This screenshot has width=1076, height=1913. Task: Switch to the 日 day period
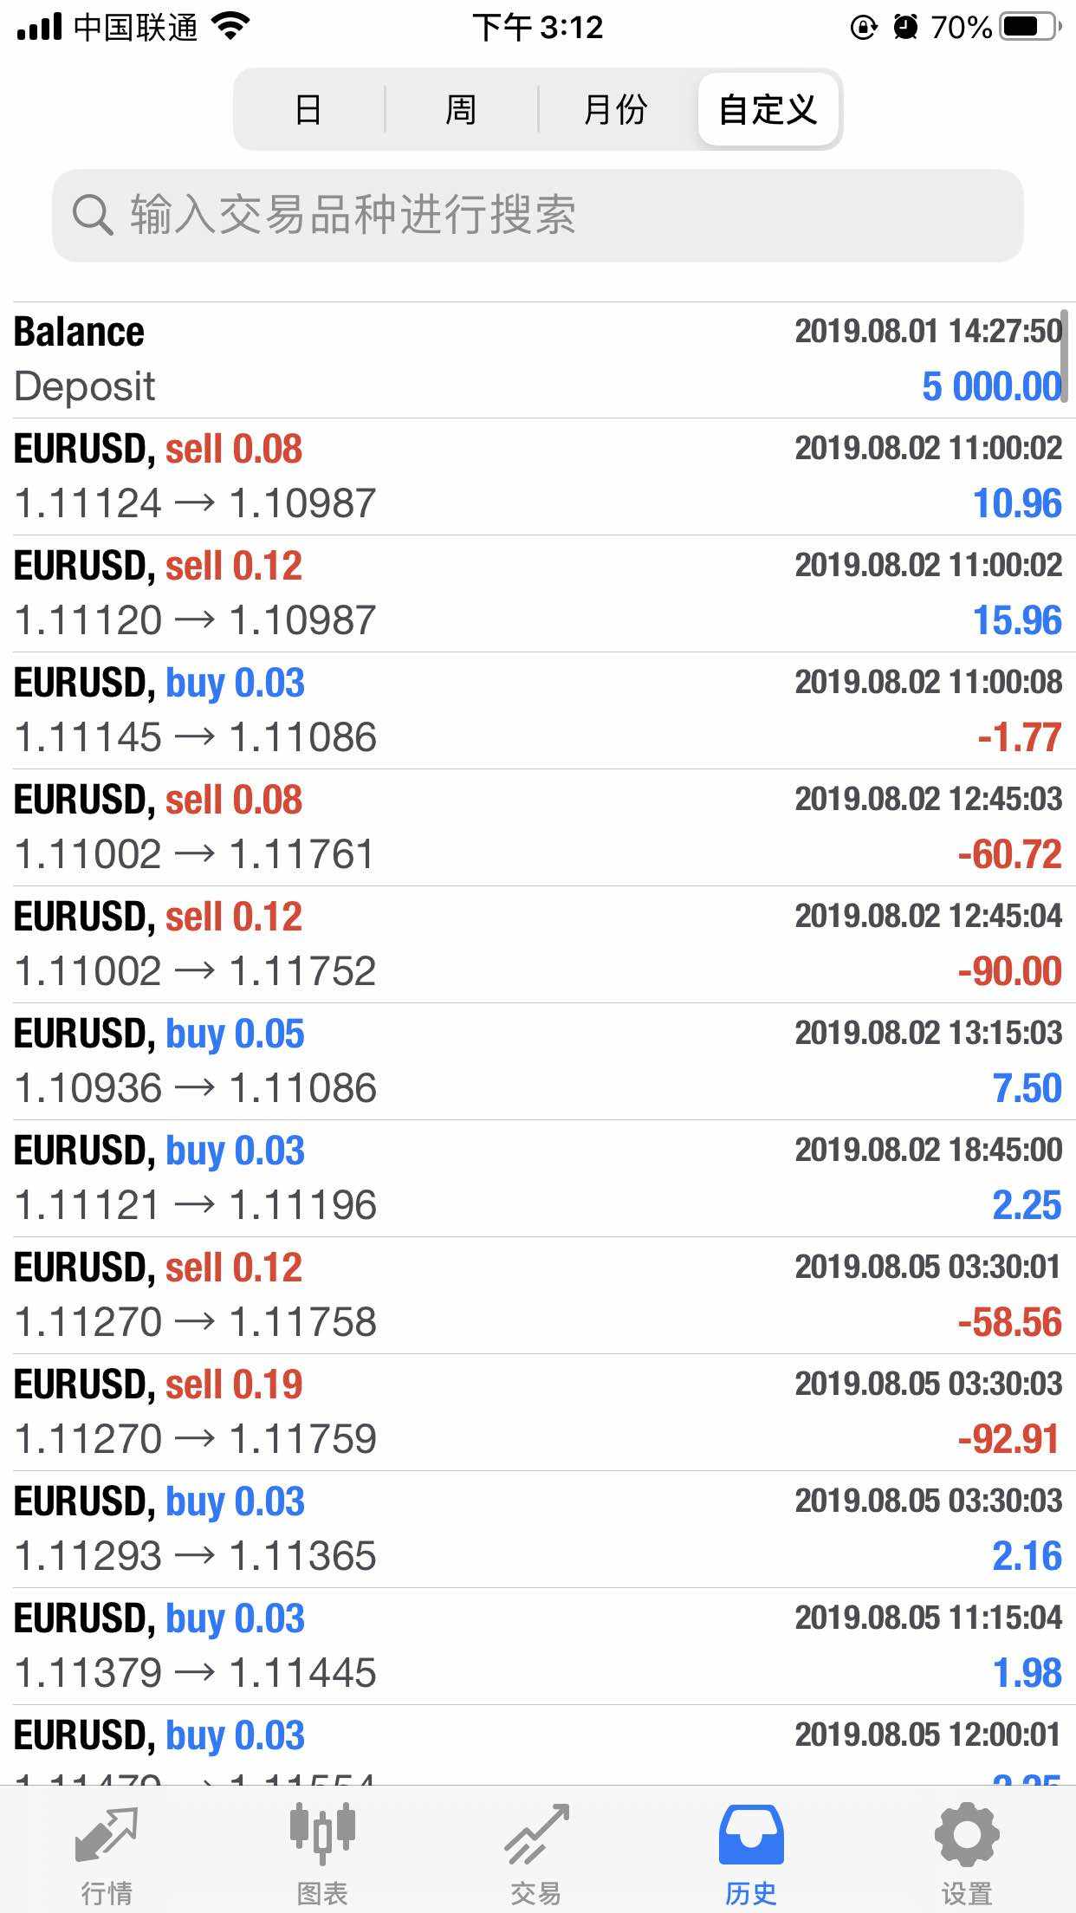pyautogui.click(x=308, y=110)
